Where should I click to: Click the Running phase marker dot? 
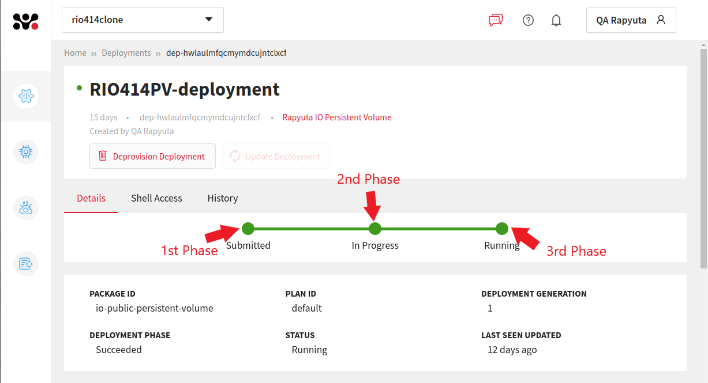502,229
